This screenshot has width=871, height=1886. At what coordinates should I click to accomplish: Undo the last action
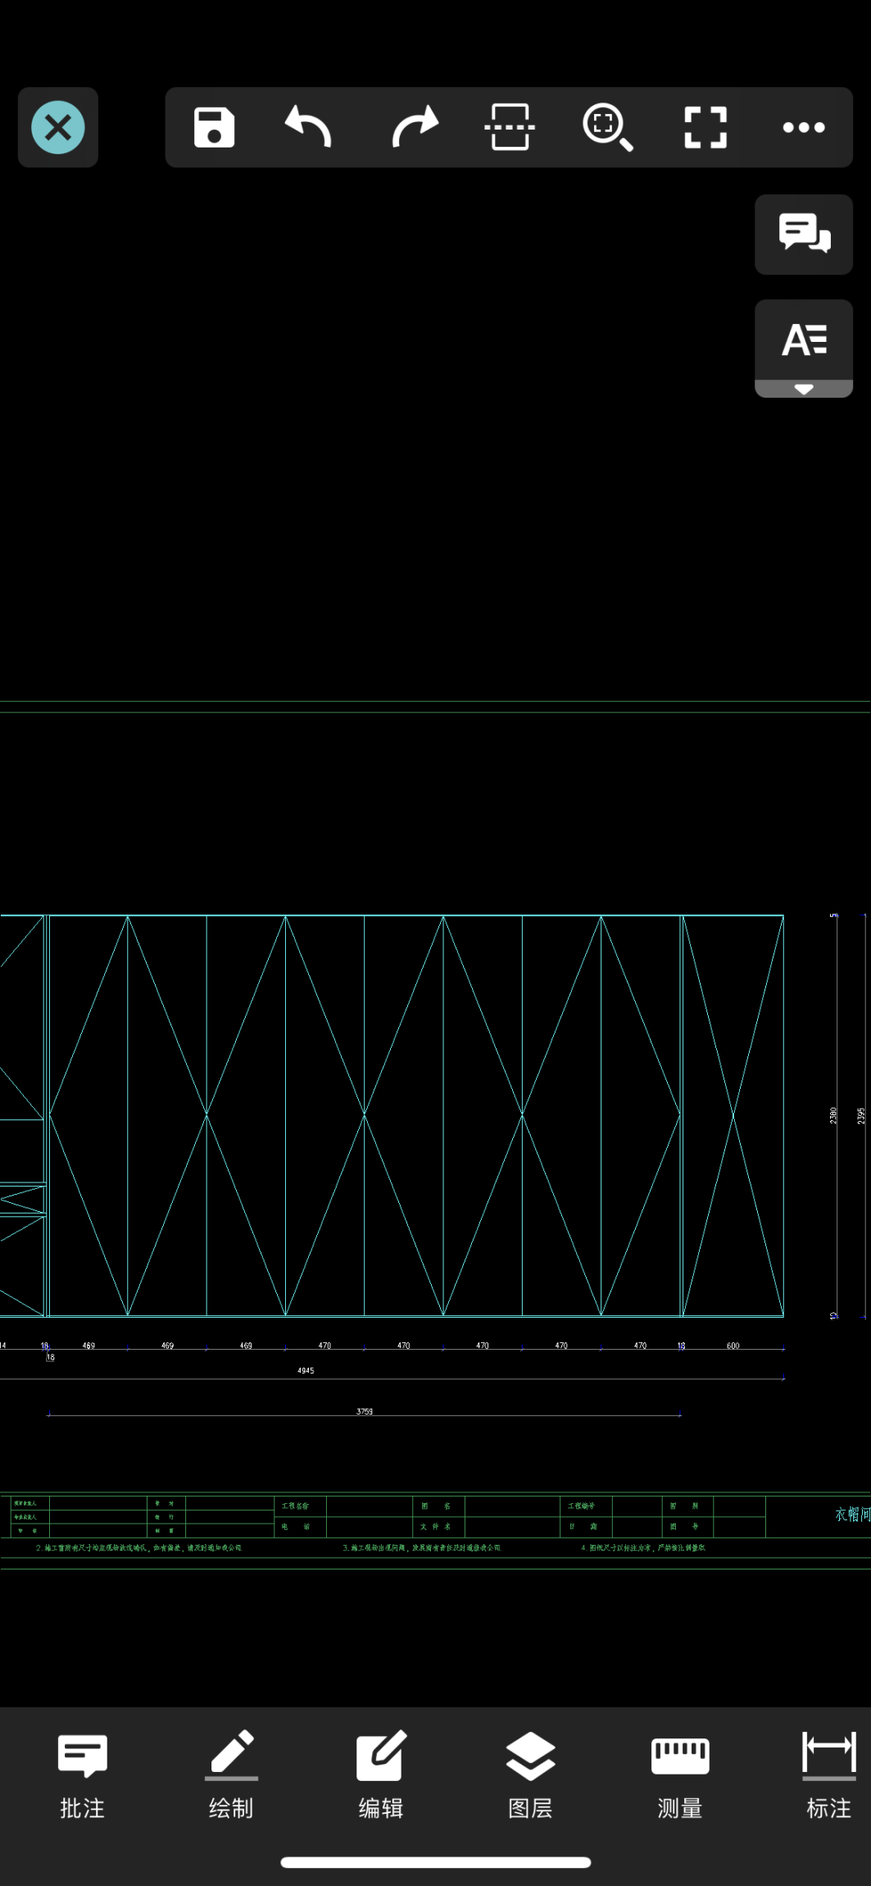[x=309, y=127]
